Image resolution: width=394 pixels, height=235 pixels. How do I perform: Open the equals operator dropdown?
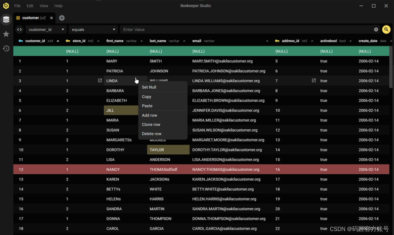(93, 30)
